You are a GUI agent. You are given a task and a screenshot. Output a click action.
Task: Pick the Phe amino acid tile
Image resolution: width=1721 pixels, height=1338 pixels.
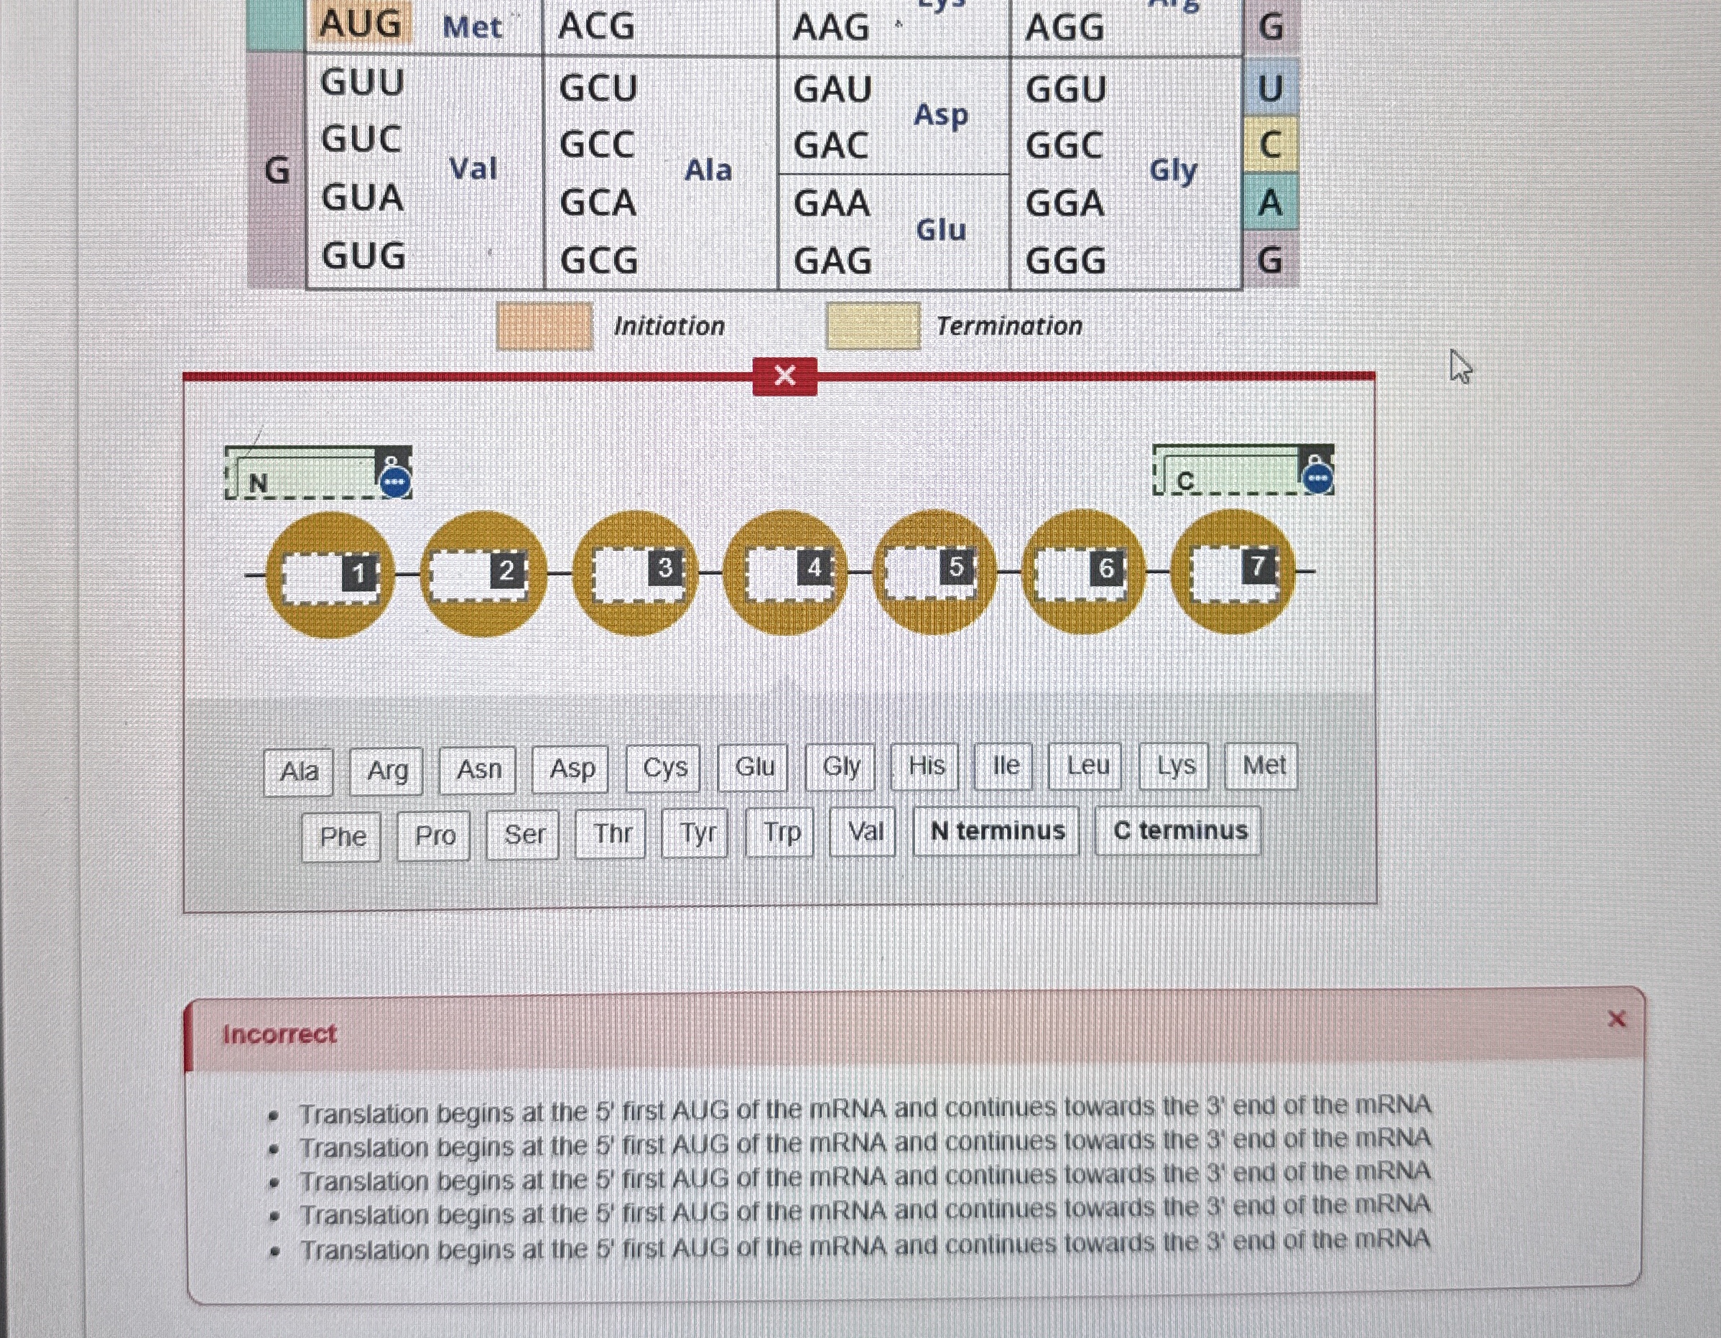(342, 837)
